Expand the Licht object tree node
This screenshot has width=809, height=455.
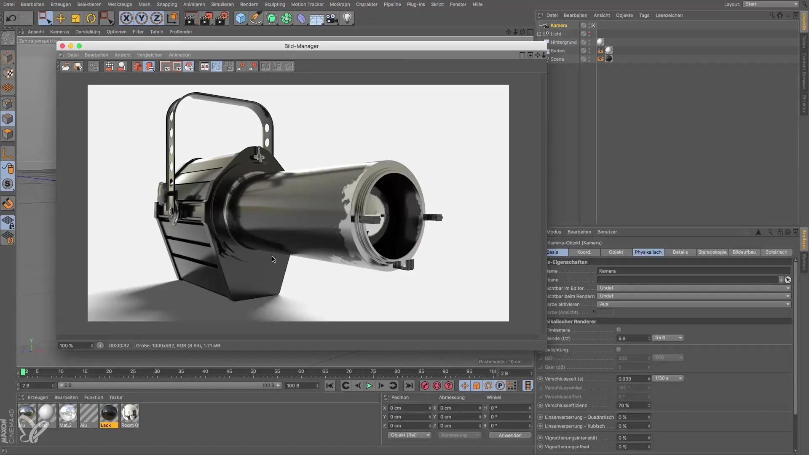coord(539,34)
